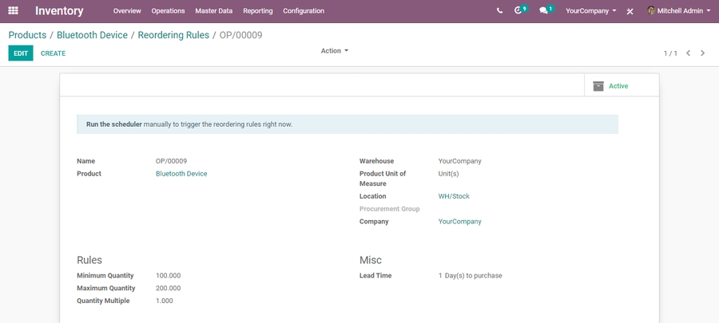Viewport: 719px width, 323px height.
Task: Open the Reporting menu
Action: (x=257, y=11)
